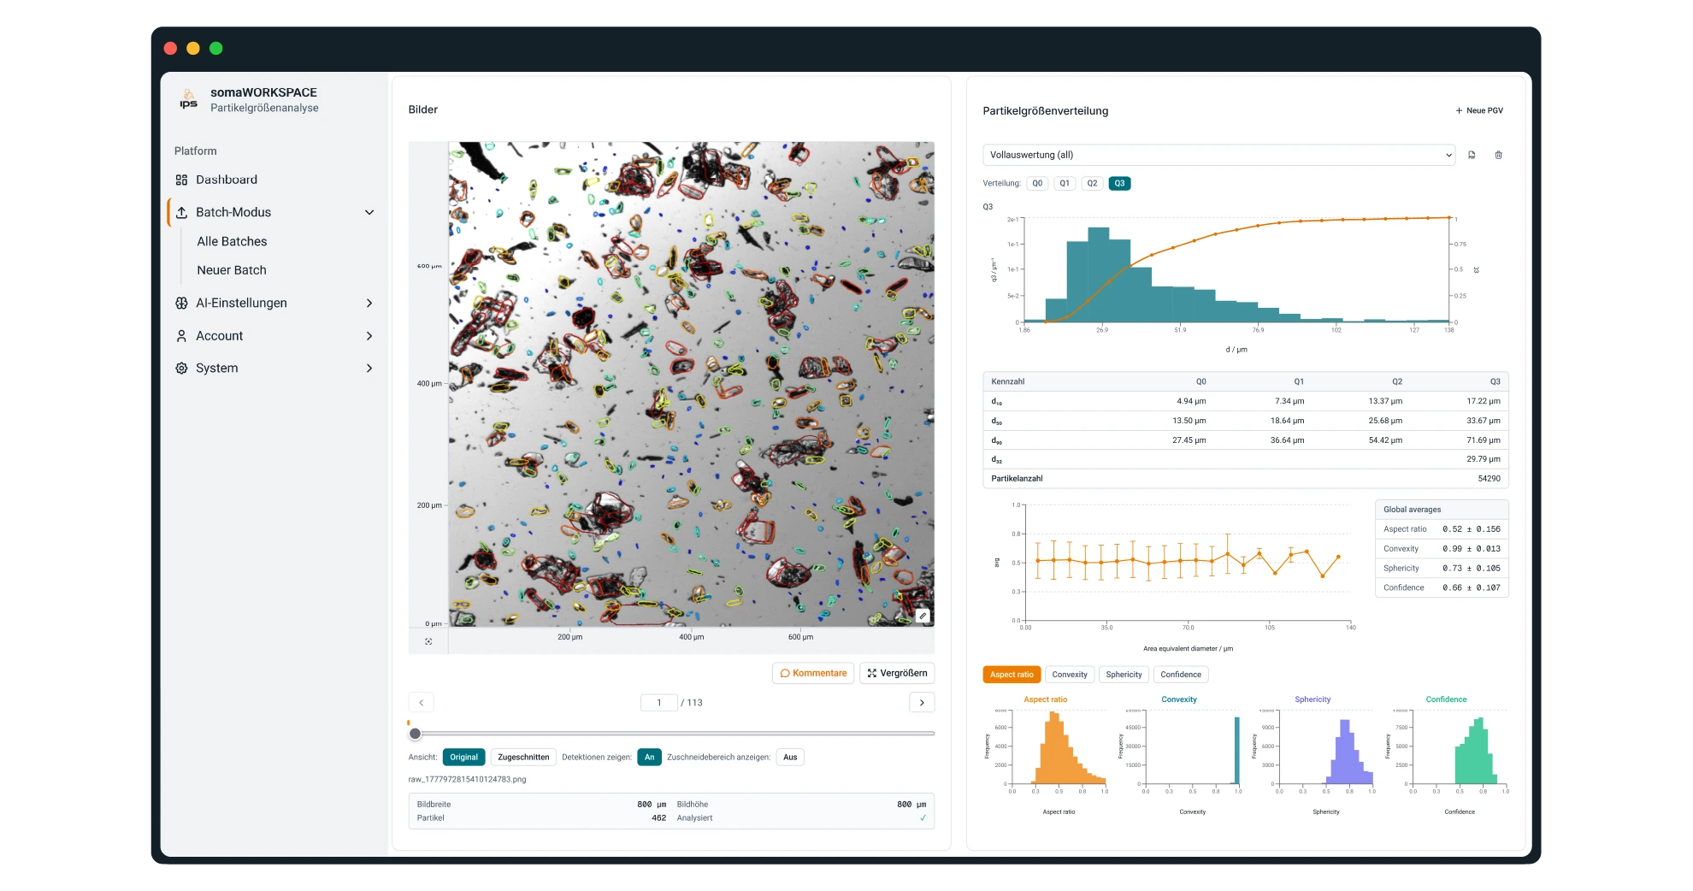The image size is (1693, 891).
Task: Click the Account person icon
Action: point(181,336)
